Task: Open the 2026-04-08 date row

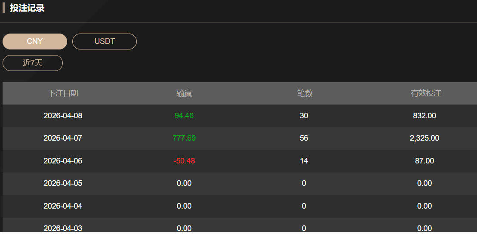Action: pyautogui.click(x=63, y=116)
